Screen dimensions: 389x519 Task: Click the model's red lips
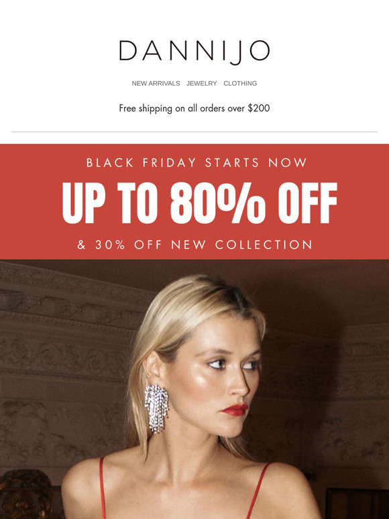(x=235, y=410)
